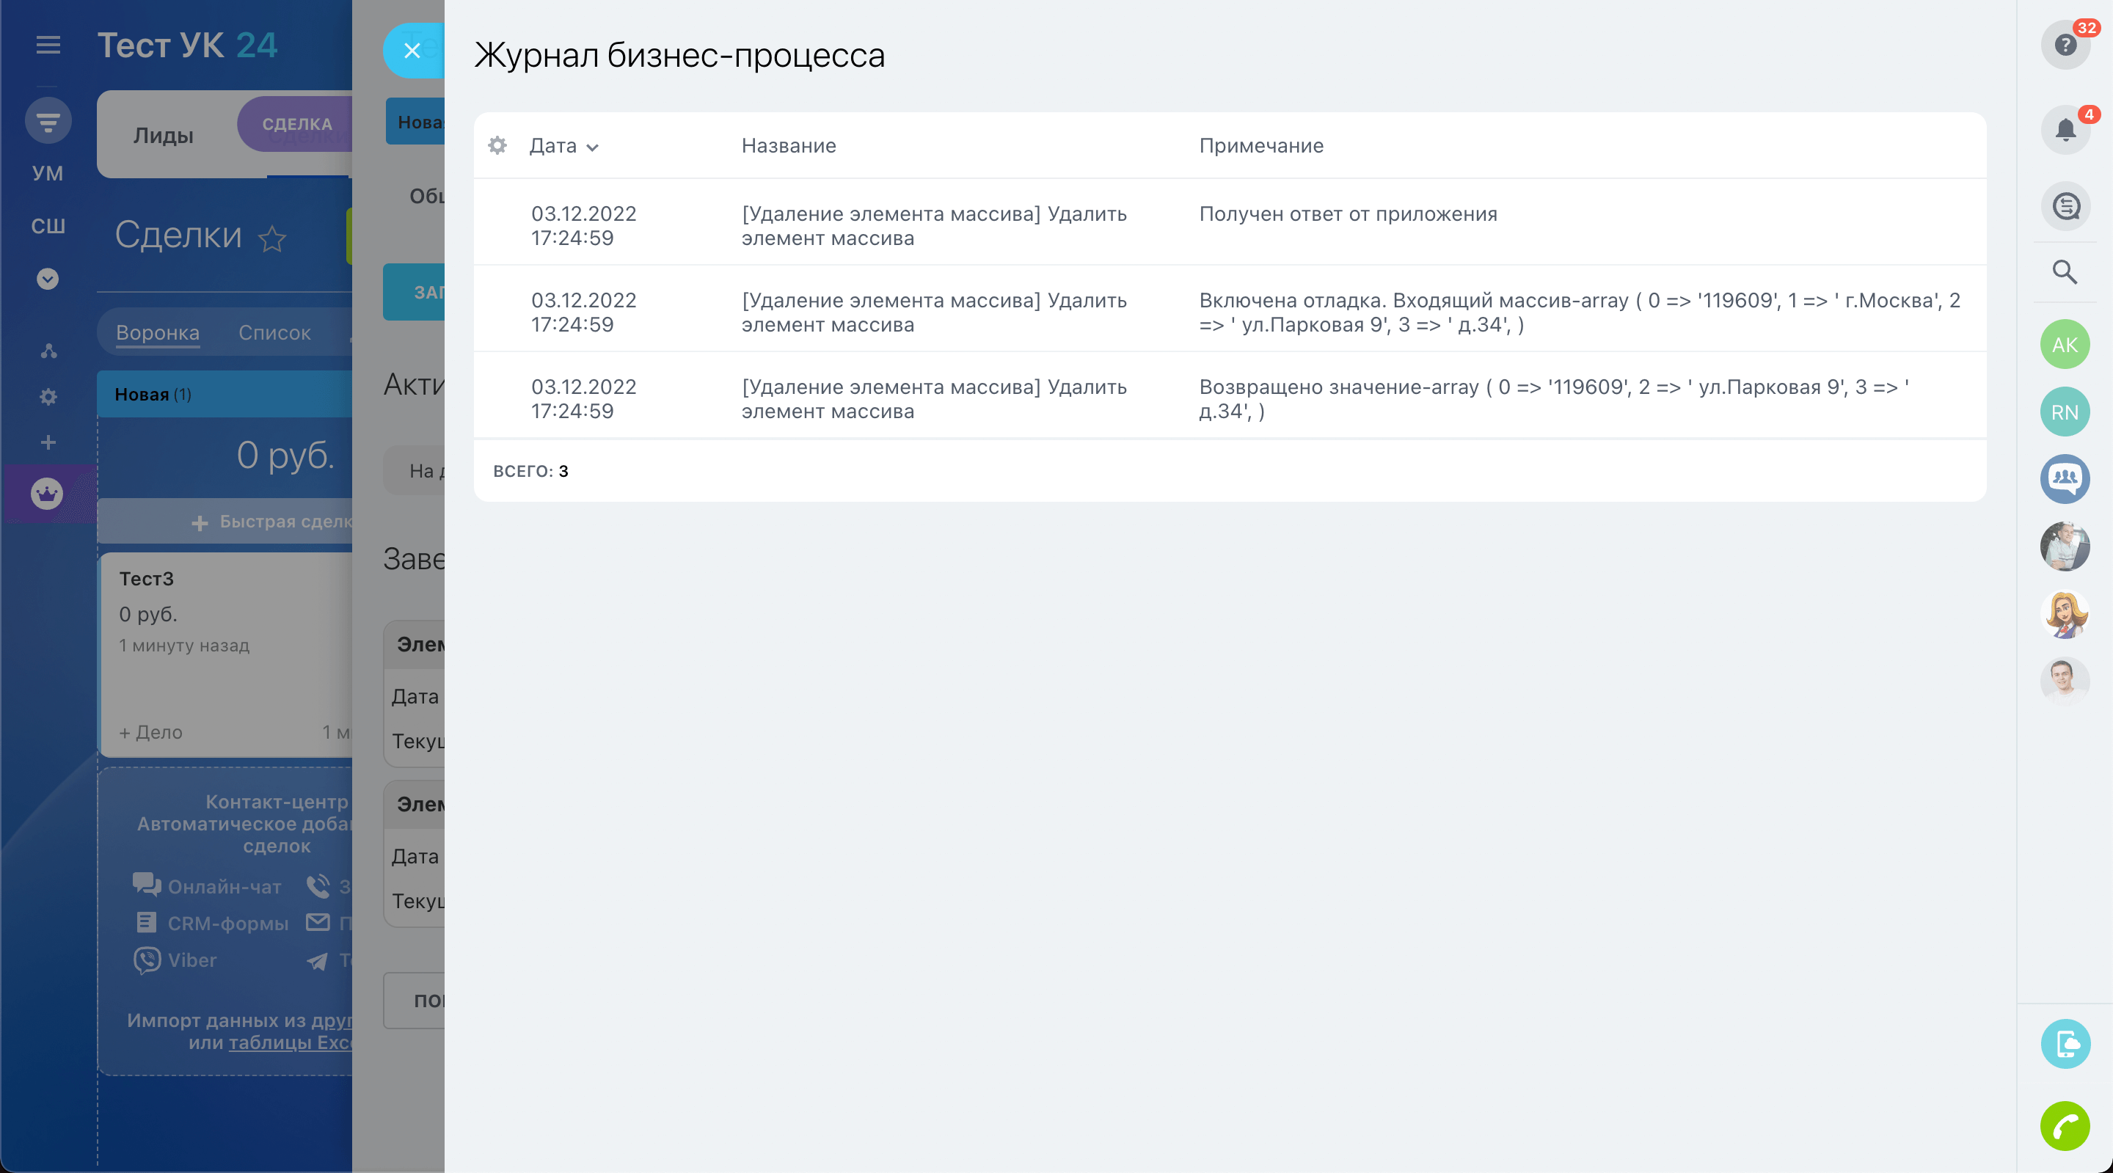Click the AK user avatar
The height and width of the screenshot is (1173, 2113).
coord(2064,345)
